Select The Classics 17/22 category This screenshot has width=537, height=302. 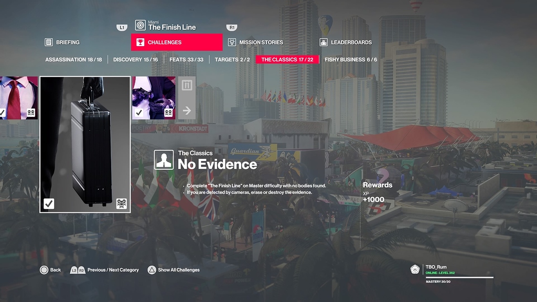tap(287, 60)
